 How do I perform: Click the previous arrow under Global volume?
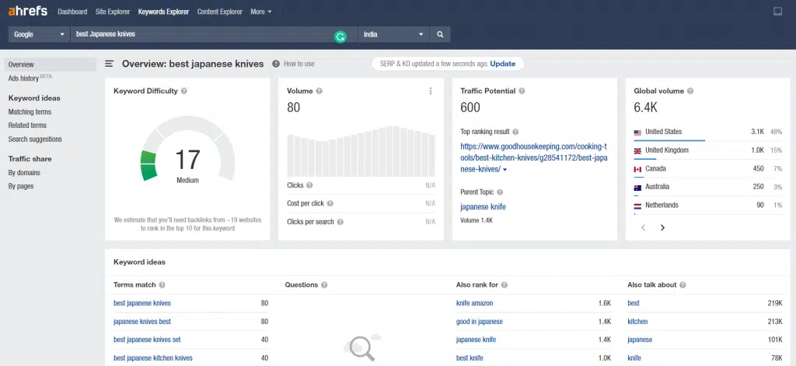point(643,228)
